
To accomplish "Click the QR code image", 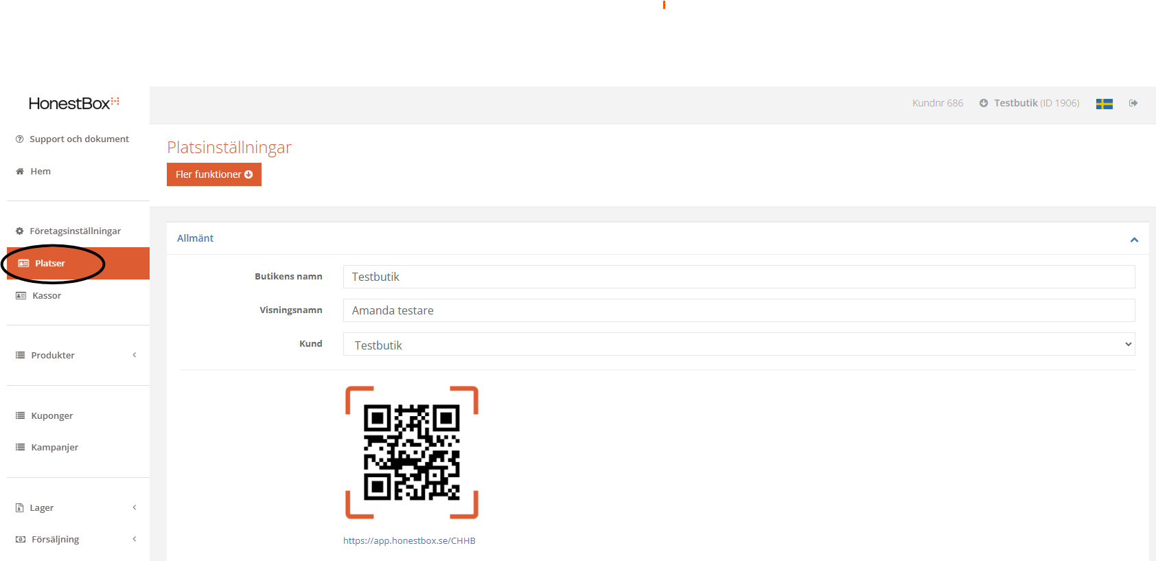I will 411,453.
